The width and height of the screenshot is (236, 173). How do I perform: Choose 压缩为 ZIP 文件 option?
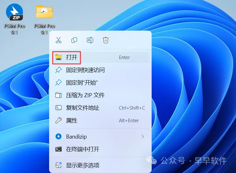(100, 95)
